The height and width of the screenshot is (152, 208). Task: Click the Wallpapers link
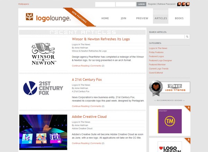pyautogui.click(x=24, y=4)
